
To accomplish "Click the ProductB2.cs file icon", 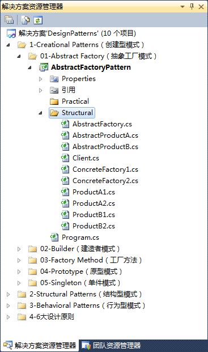I will pyautogui.click(x=65, y=226).
